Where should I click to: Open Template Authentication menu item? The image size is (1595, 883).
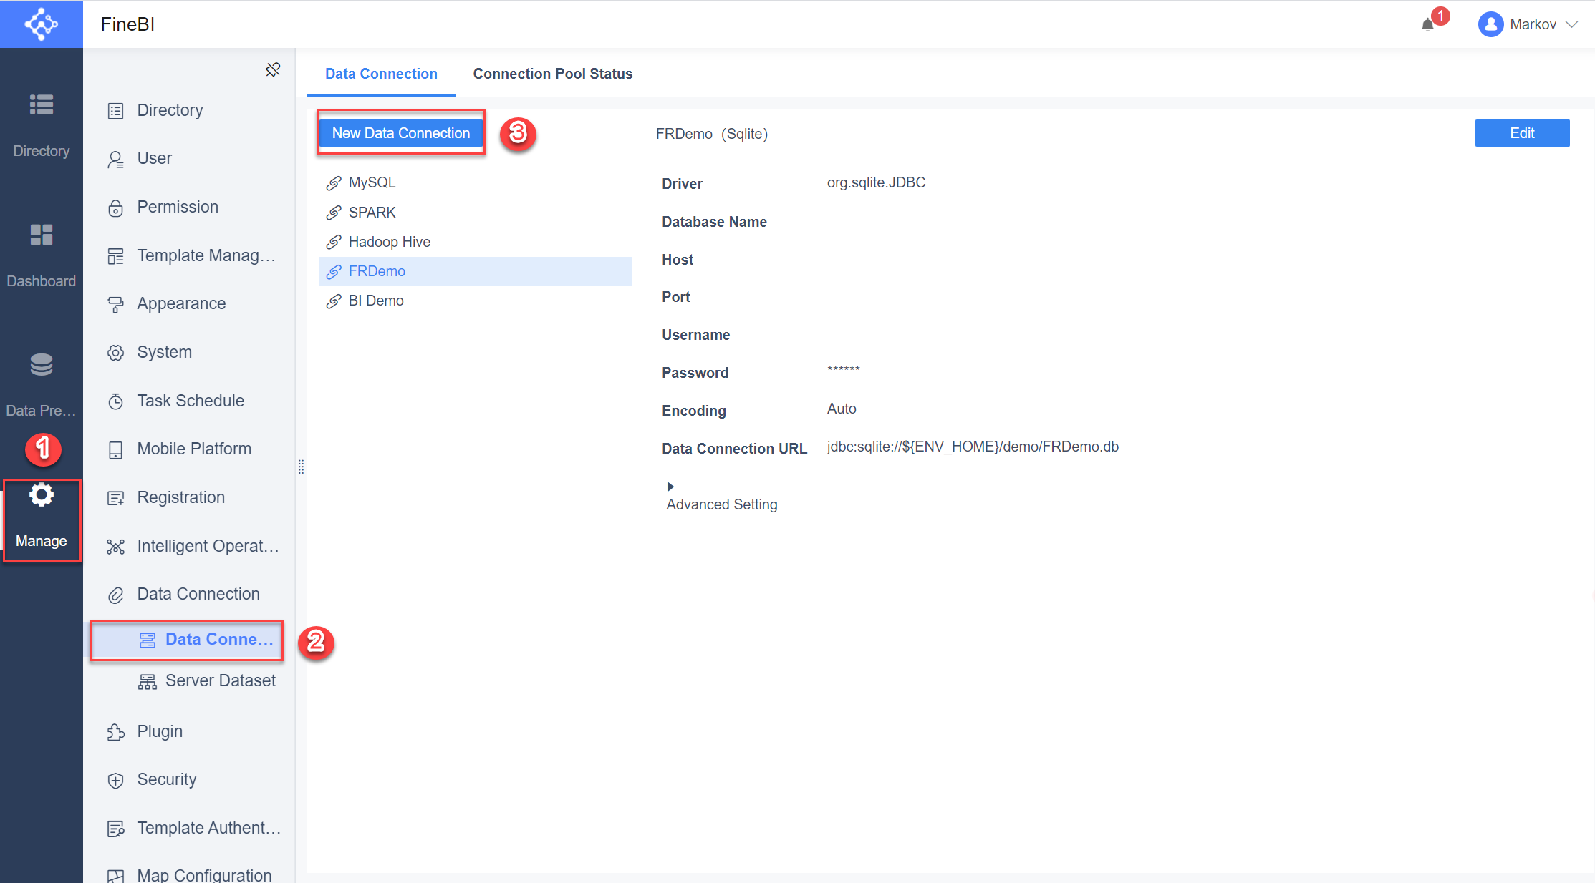(x=189, y=828)
